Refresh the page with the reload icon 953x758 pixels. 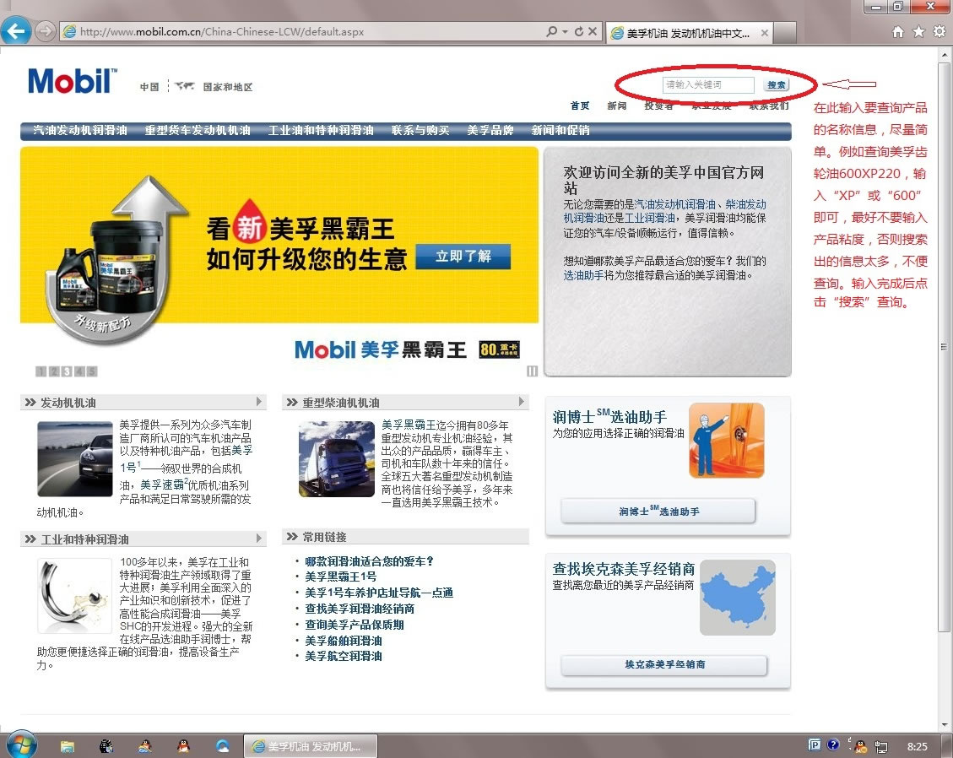pyautogui.click(x=579, y=32)
